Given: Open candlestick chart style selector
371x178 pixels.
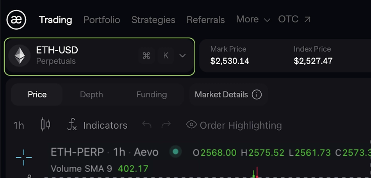Looking at the screenshot, I should pyautogui.click(x=45, y=125).
